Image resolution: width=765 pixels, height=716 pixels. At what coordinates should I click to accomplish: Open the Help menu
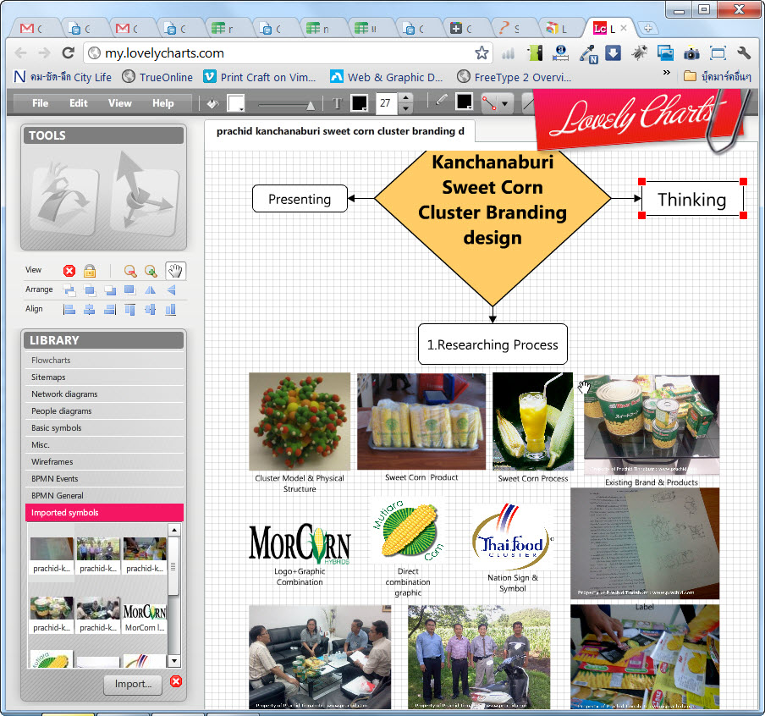point(163,103)
